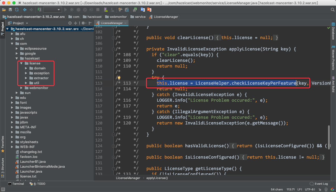336x192 pixels.
Task: Open the Maven Projects side panel
Action: (x=333, y=58)
